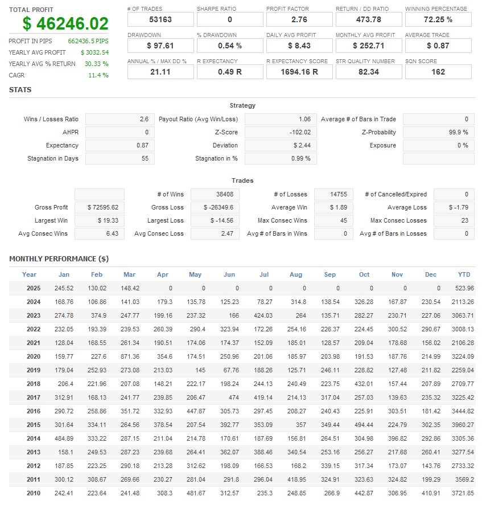This screenshot has height=505, width=482.
Task: Select SQN Score value 162
Action: click(438, 72)
